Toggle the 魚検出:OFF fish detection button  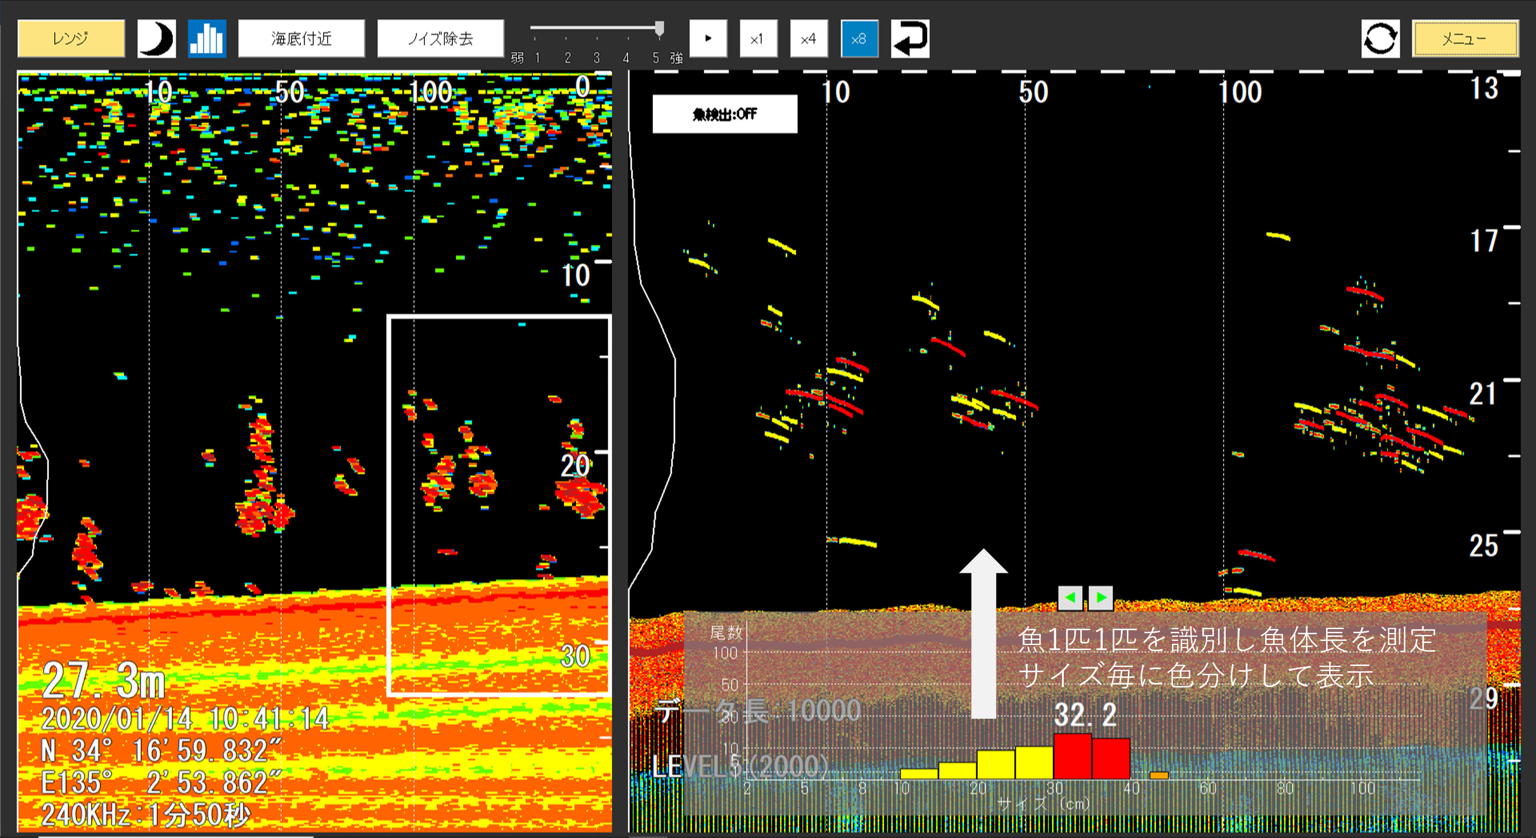pyautogui.click(x=724, y=114)
